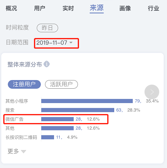Click the 长按识别二维码 bar
The image size is (167, 168).
pyautogui.click(x=47, y=137)
